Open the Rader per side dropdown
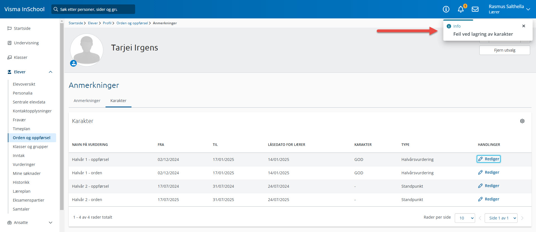 [x=465, y=218]
